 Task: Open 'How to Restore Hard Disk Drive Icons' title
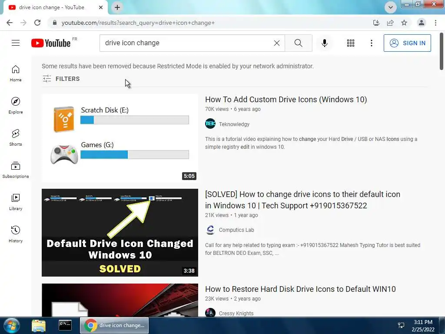click(300, 289)
